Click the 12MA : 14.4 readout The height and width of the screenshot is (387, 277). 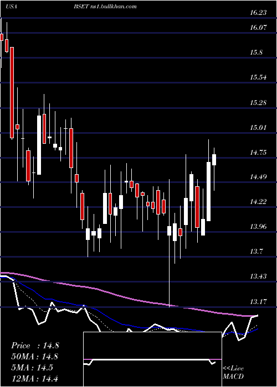tap(35, 378)
